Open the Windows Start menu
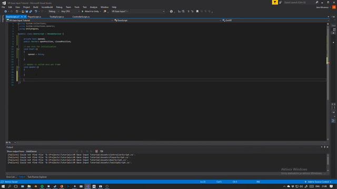This screenshot has height=189, width=337. (3, 186)
